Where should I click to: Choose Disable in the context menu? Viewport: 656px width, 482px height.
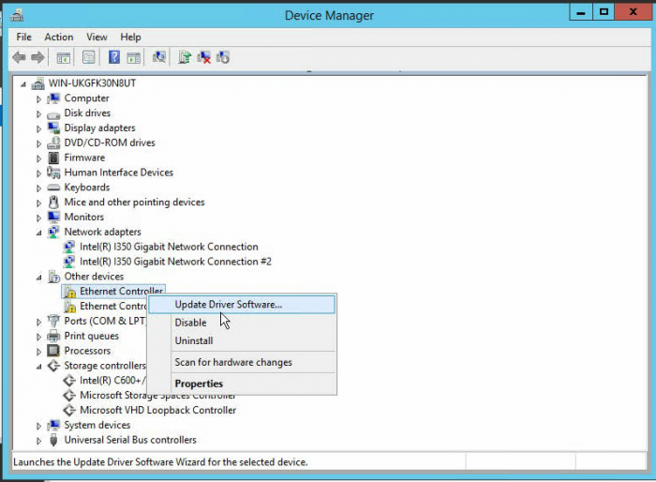click(x=242, y=323)
